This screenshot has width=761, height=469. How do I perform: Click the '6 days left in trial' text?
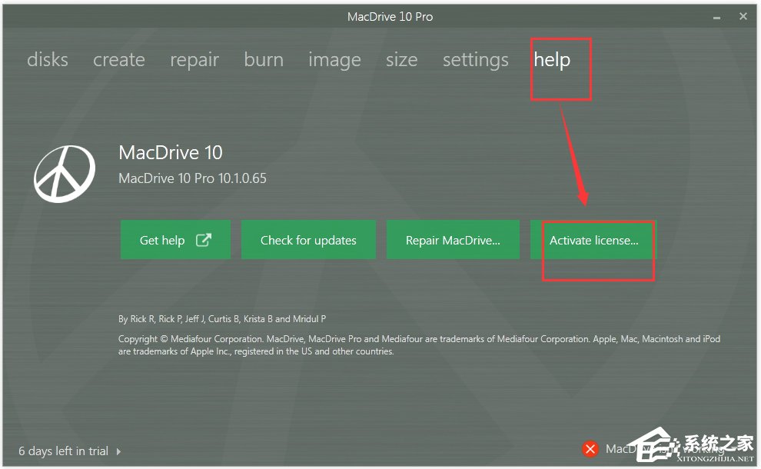[x=63, y=451]
